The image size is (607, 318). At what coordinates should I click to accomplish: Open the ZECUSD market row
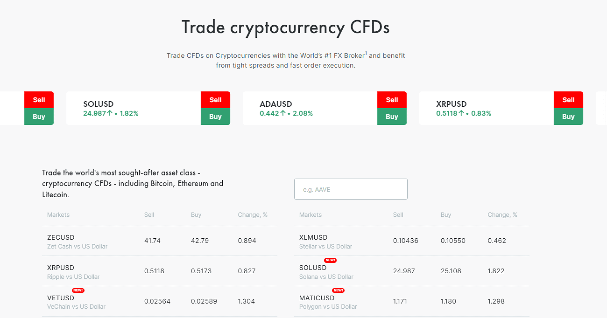pyautogui.click(x=160, y=241)
